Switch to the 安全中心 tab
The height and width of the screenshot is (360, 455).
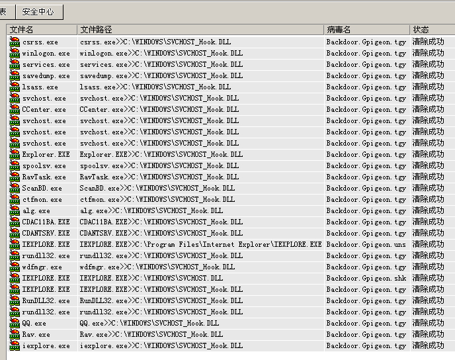[39, 12]
